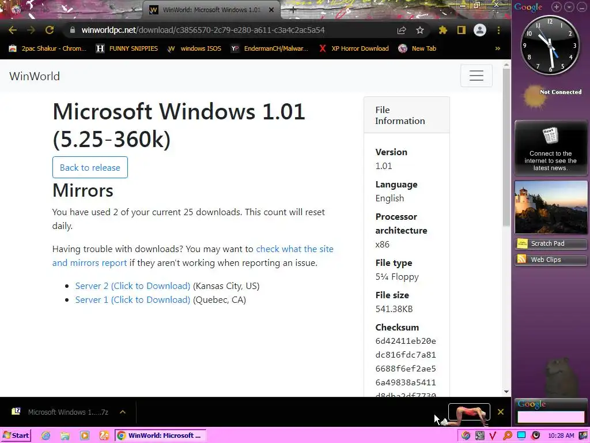Click weather Not Connected gadget
Screen dimensions: 590x443
coord(552,96)
